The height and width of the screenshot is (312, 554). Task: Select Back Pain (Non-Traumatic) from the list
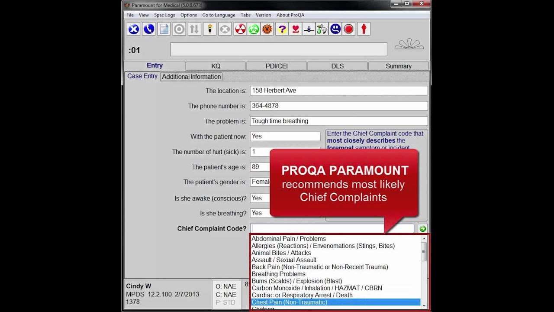[335, 267]
